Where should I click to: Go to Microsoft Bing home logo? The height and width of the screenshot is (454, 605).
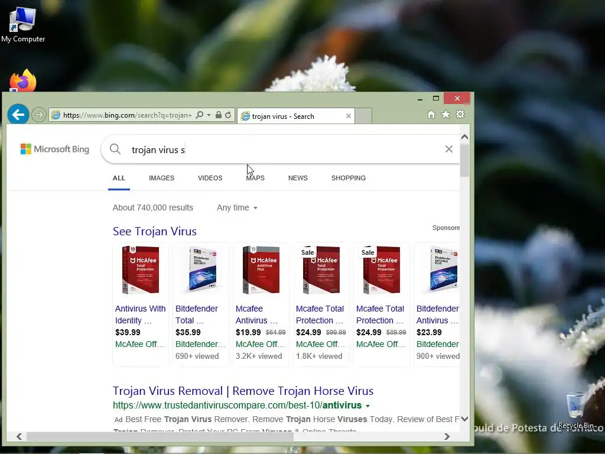(x=55, y=149)
